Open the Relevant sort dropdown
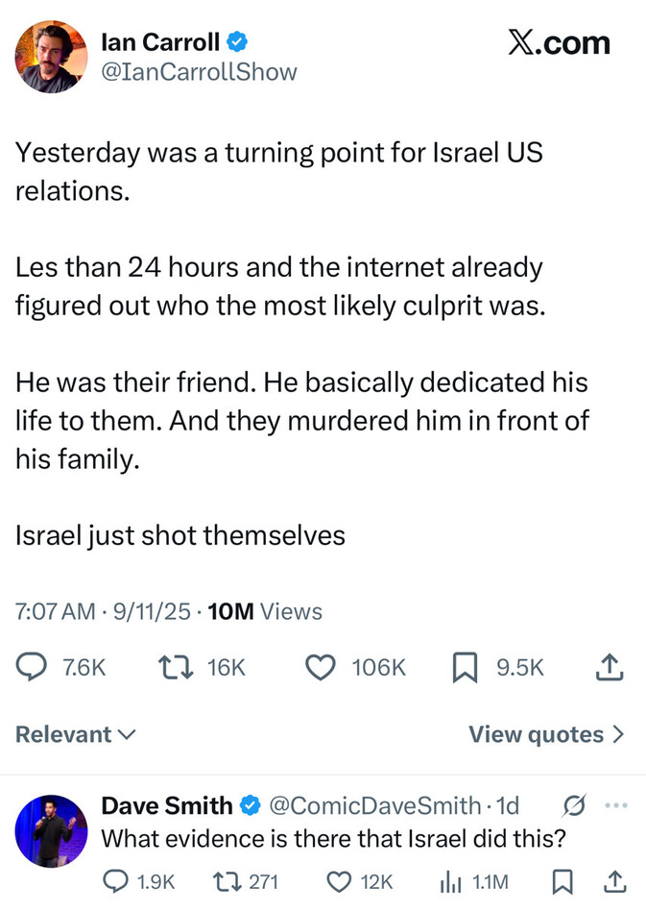 76,734
